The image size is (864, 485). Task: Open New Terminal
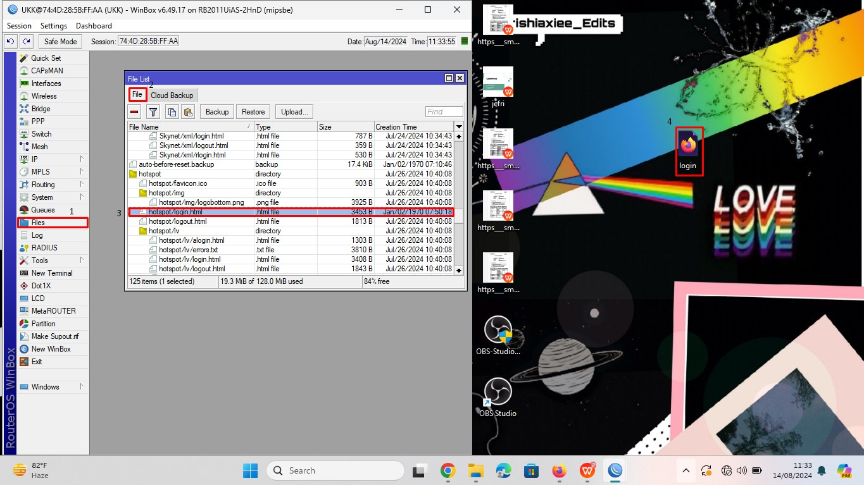tap(53, 273)
